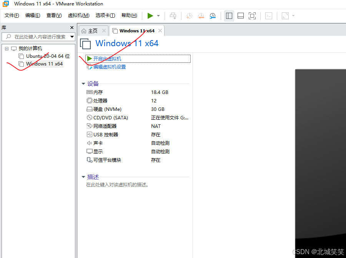Click the memory icon beside 内存
This screenshot has width=346, height=258.
89,92
